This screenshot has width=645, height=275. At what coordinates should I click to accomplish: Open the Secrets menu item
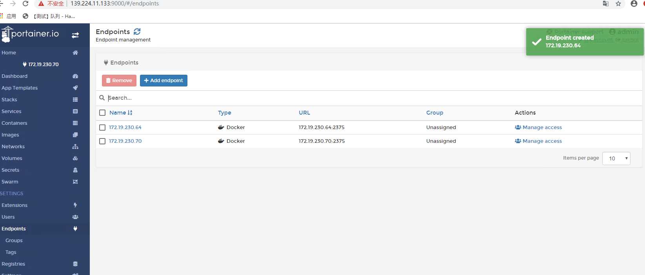click(x=10, y=170)
